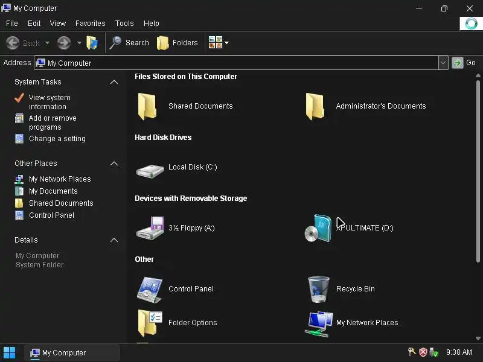The height and width of the screenshot is (362, 483).
Task: Click the sidebar Shared Documents folder icon
Action: click(19, 203)
